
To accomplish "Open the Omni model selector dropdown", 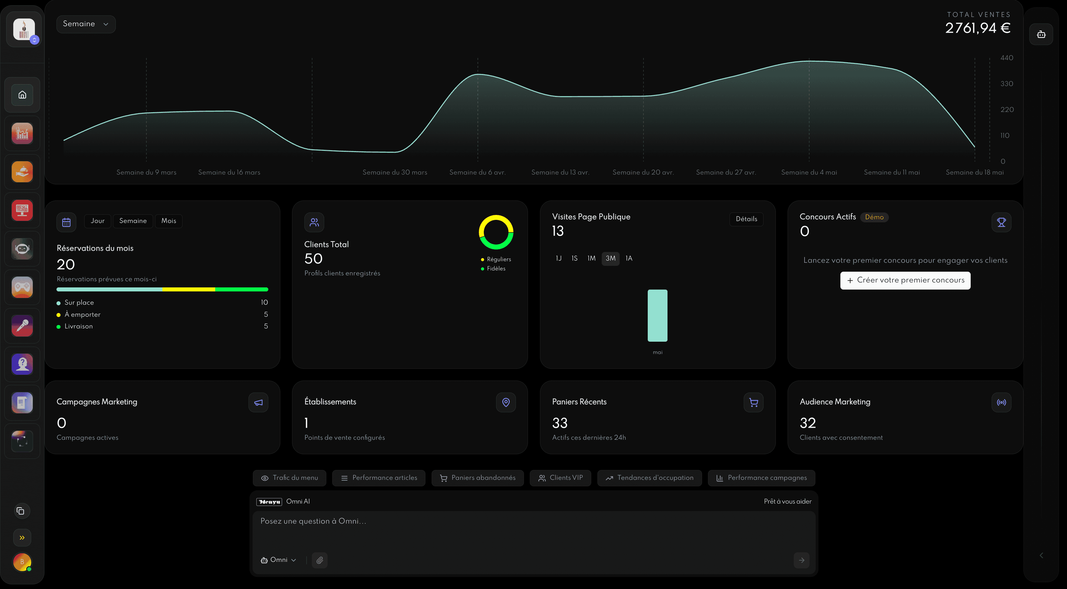I will [x=278, y=560].
